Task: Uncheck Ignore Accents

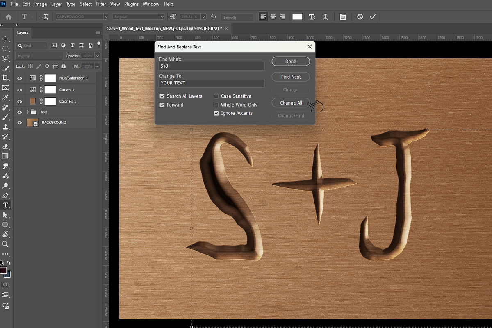Action: coord(216,113)
